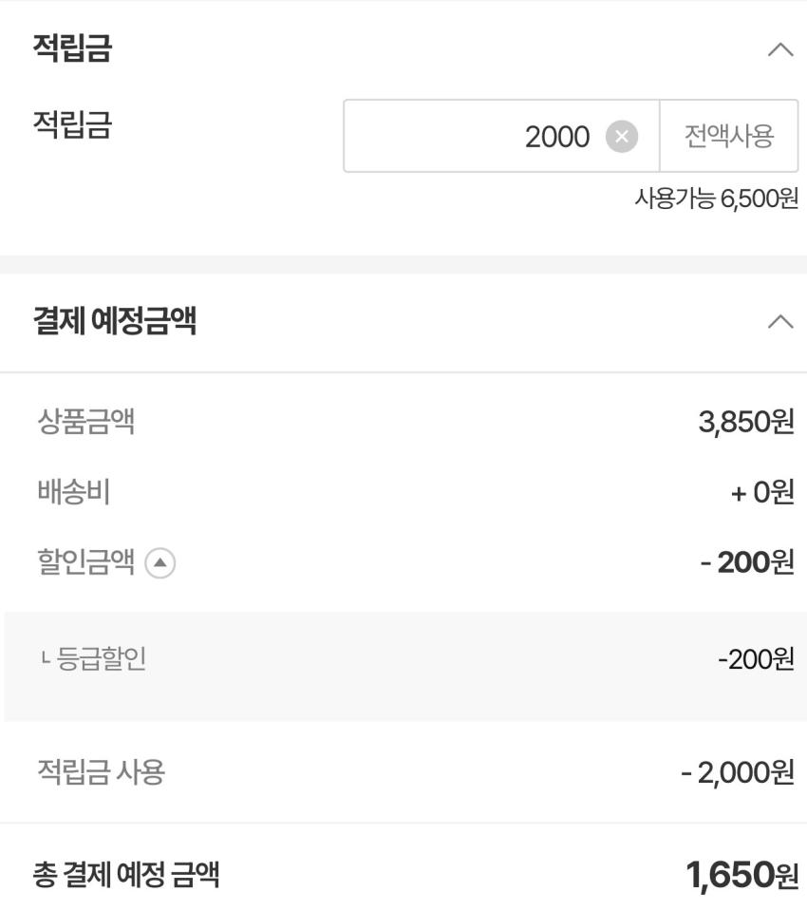
Task: Click the - 2,000원 points used value
Action: (x=737, y=772)
